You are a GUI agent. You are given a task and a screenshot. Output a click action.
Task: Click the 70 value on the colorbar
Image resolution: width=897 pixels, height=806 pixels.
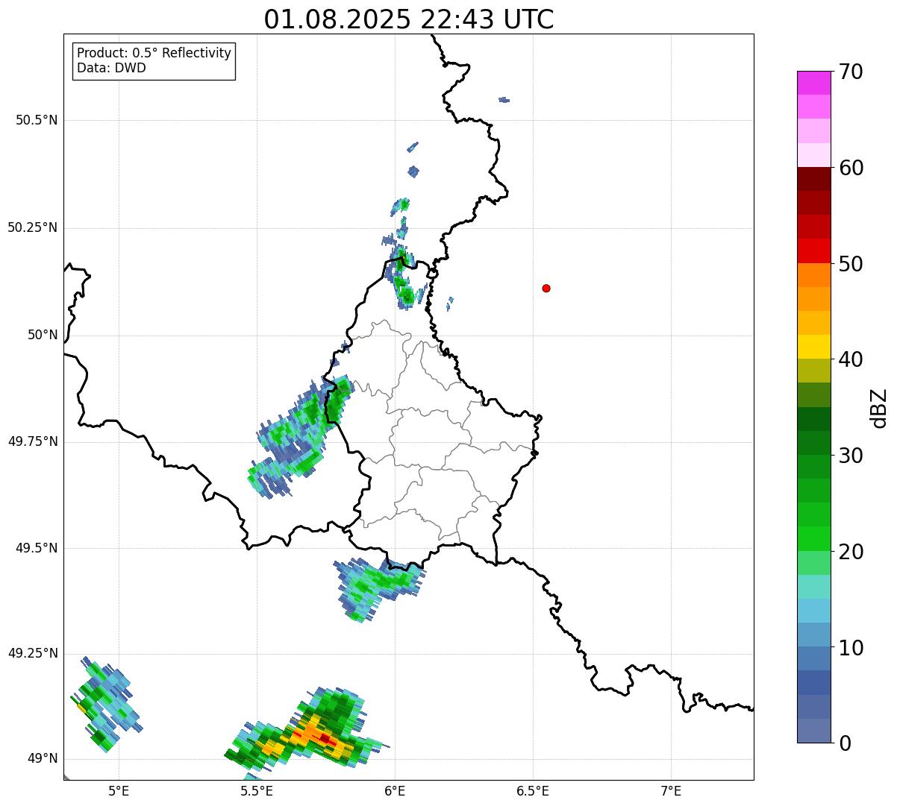tap(851, 72)
